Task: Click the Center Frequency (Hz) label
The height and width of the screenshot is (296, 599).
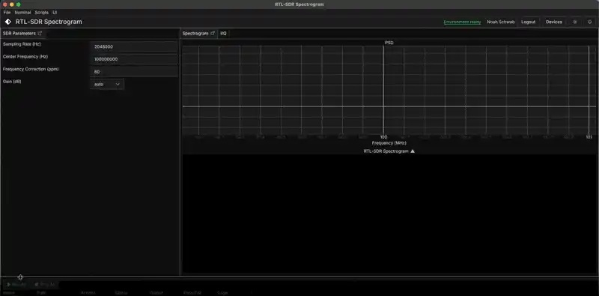Action: [25, 57]
